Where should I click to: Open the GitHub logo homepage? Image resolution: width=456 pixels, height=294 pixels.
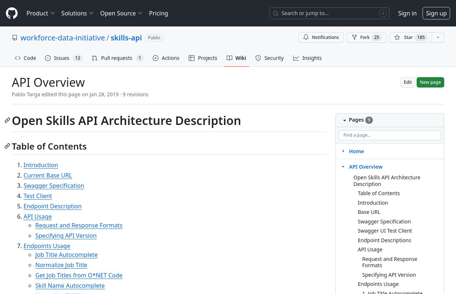(x=12, y=13)
